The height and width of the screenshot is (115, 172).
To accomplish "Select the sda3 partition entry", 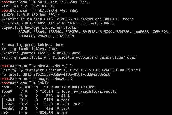I will click(10, 109).
